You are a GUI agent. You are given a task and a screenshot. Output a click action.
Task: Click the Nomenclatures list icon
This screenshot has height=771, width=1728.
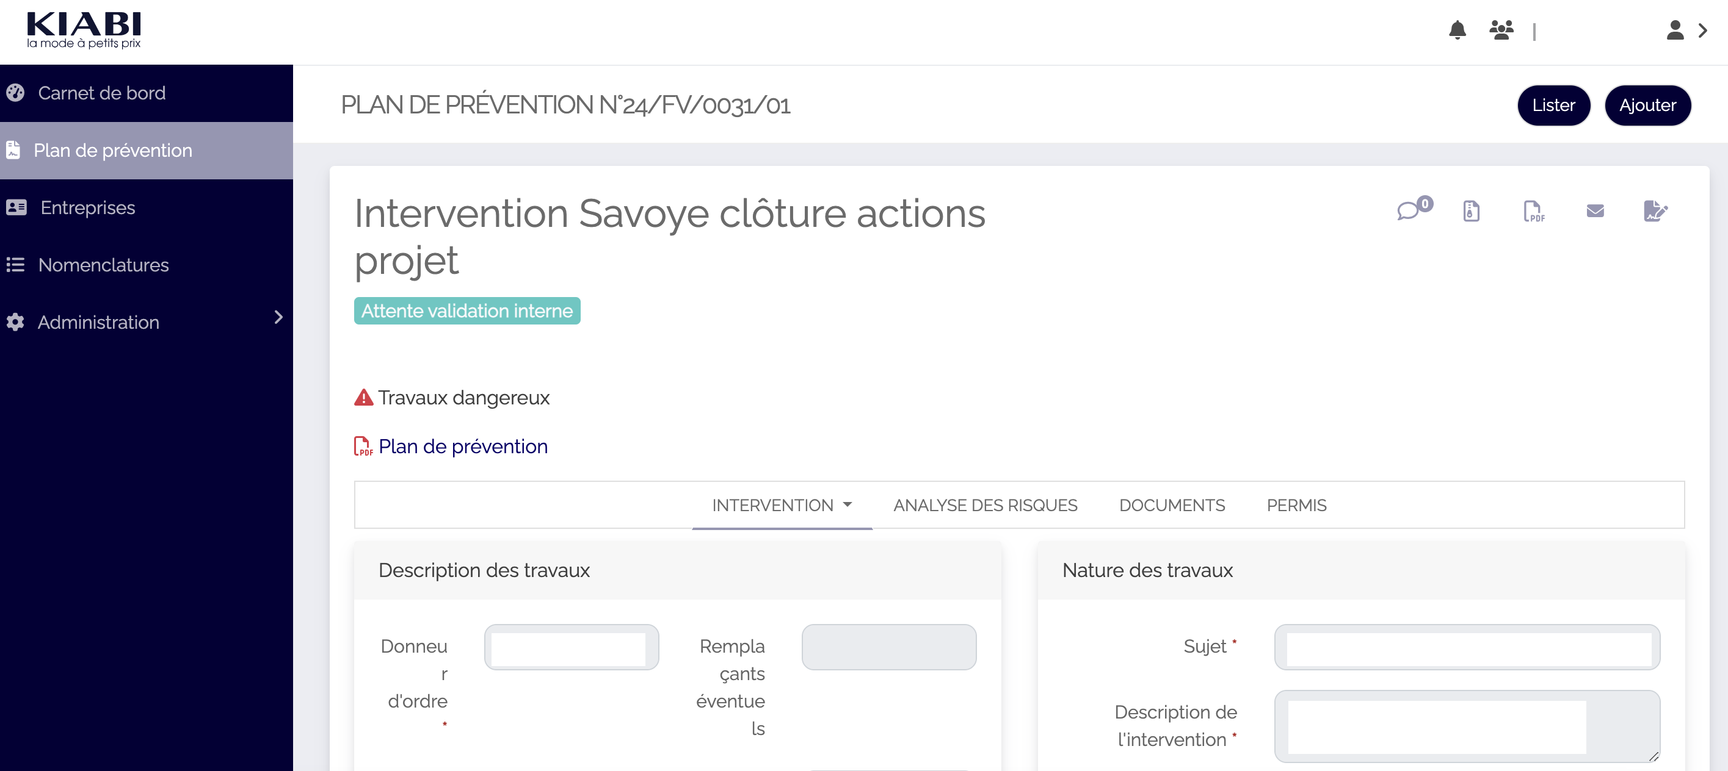click(15, 265)
